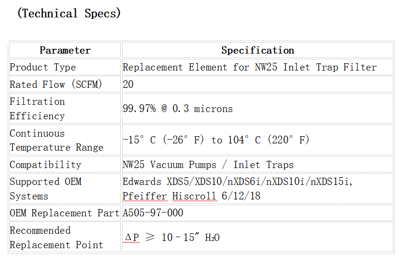This screenshot has width=414, height=268.
Task: Click "NW25 Vacuum Pumps / Inlet Traps" text
Action: click(208, 165)
